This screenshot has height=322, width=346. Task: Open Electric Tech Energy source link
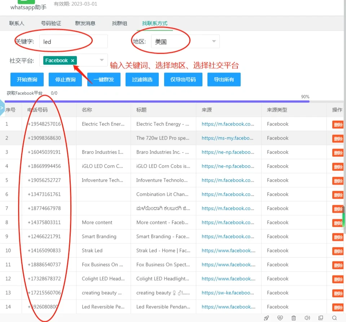coord(228,124)
